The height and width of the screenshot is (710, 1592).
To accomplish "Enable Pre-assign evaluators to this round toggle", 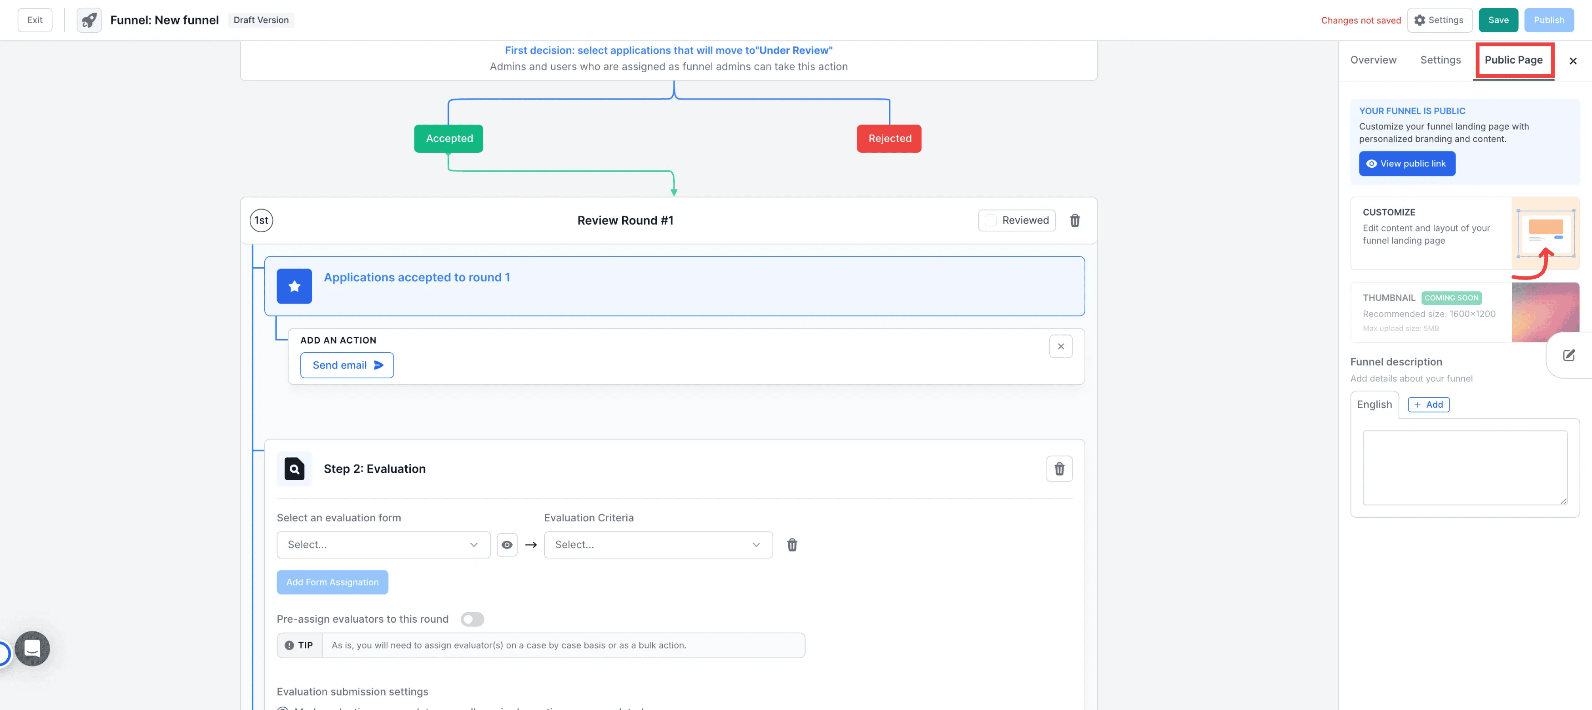I will point(472,619).
